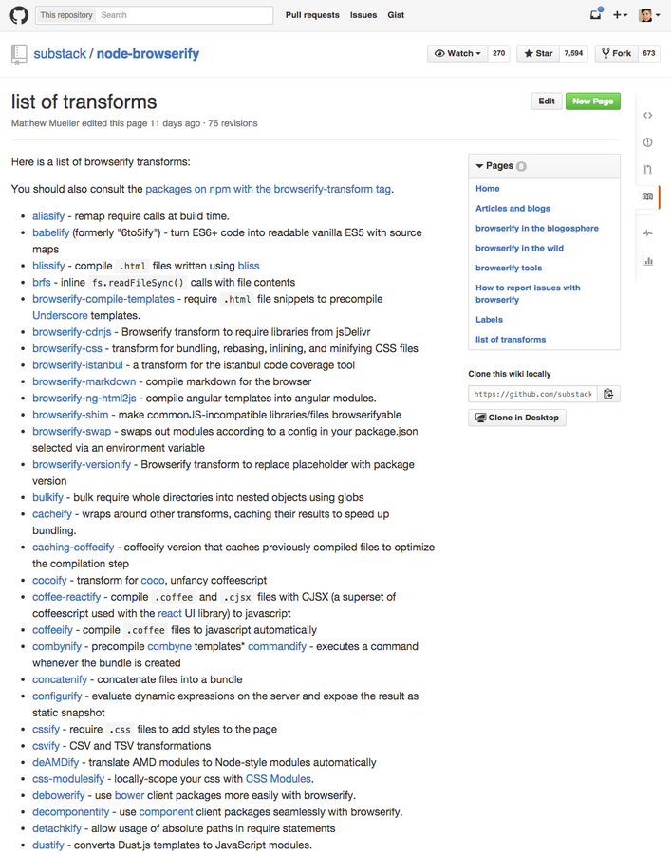Image resolution: width=671 pixels, height=854 pixels.
Task: Open the Underscore templates link
Action: pyautogui.click(x=60, y=315)
